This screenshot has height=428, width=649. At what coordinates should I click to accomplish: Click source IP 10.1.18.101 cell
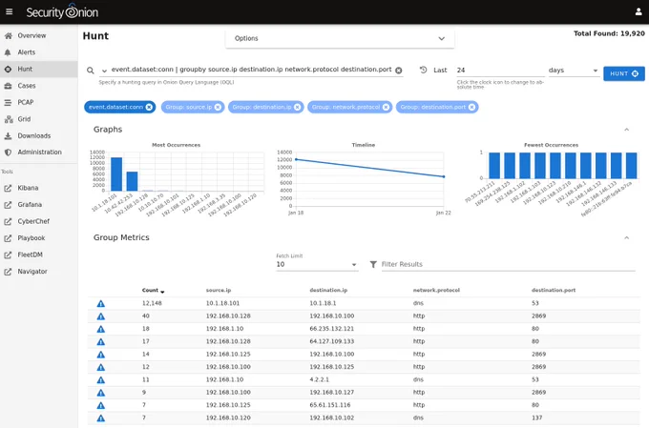pyautogui.click(x=222, y=303)
